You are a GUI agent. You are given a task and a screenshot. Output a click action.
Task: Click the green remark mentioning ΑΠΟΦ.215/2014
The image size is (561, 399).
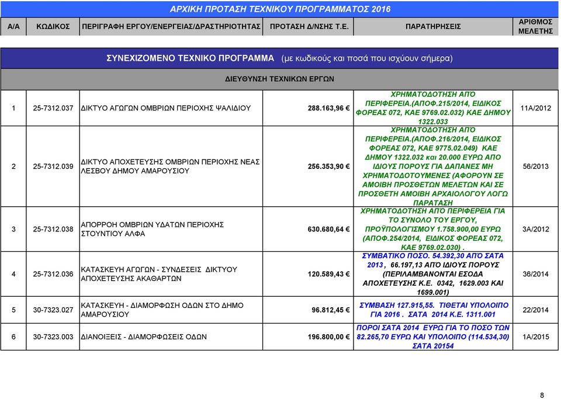click(x=433, y=108)
